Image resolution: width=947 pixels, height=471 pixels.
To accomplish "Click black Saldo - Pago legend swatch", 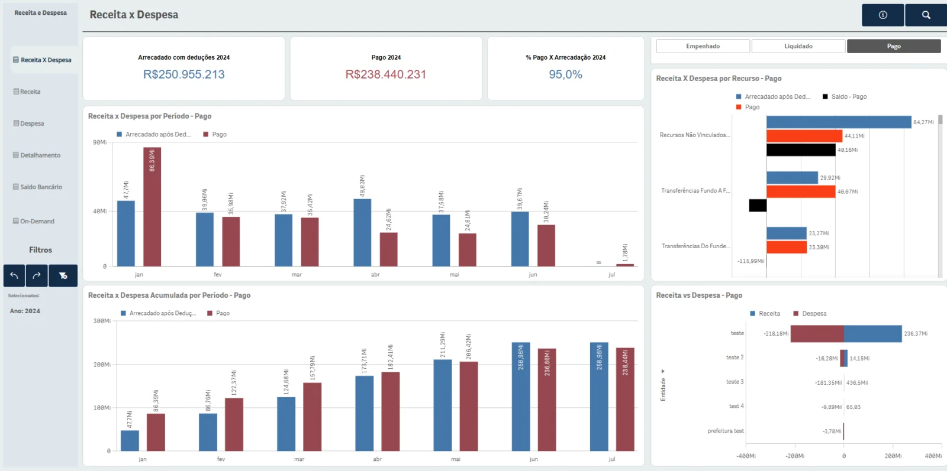I will 825,96.
